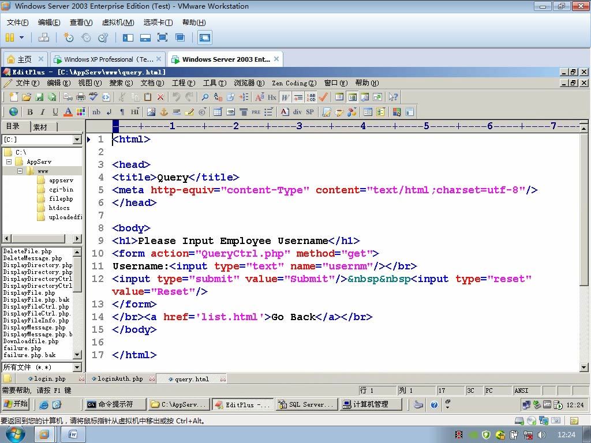Image resolution: width=591 pixels, height=443 pixels.
Task: Switch to login.php document tab
Action: 50,379
